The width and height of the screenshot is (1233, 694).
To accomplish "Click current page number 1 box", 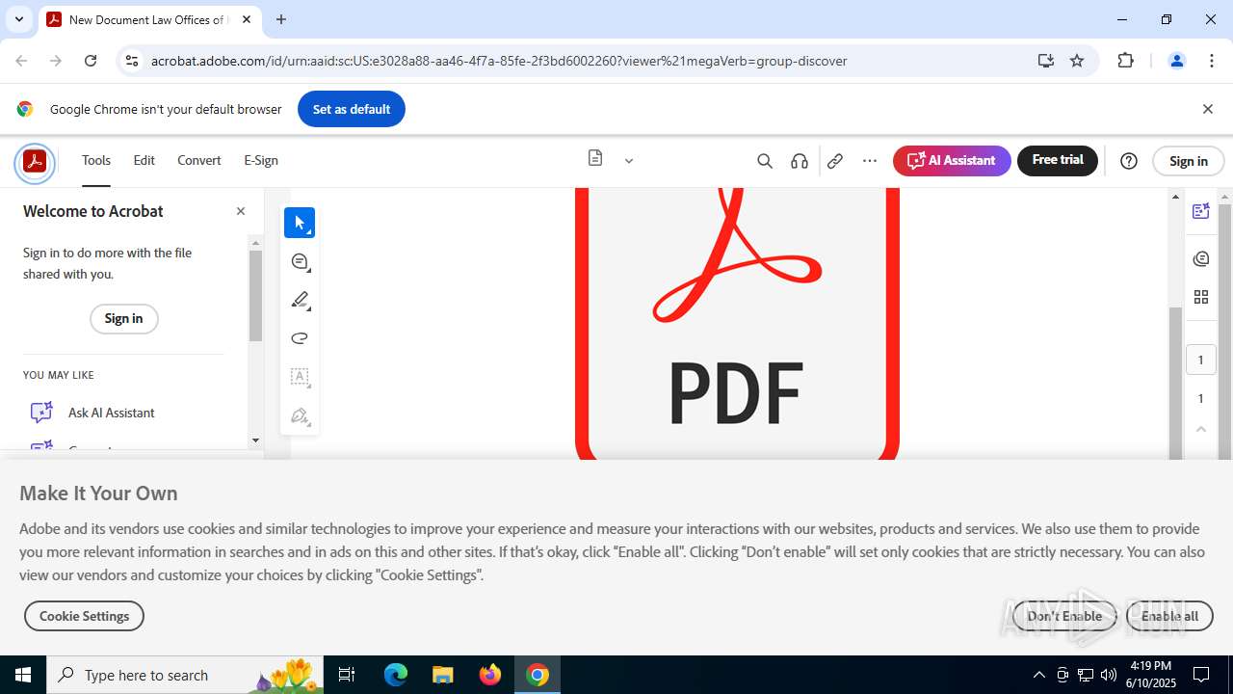I will point(1200,360).
